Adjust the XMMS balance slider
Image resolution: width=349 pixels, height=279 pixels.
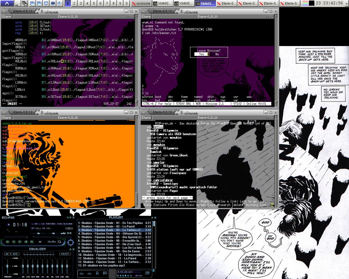tap(53, 233)
